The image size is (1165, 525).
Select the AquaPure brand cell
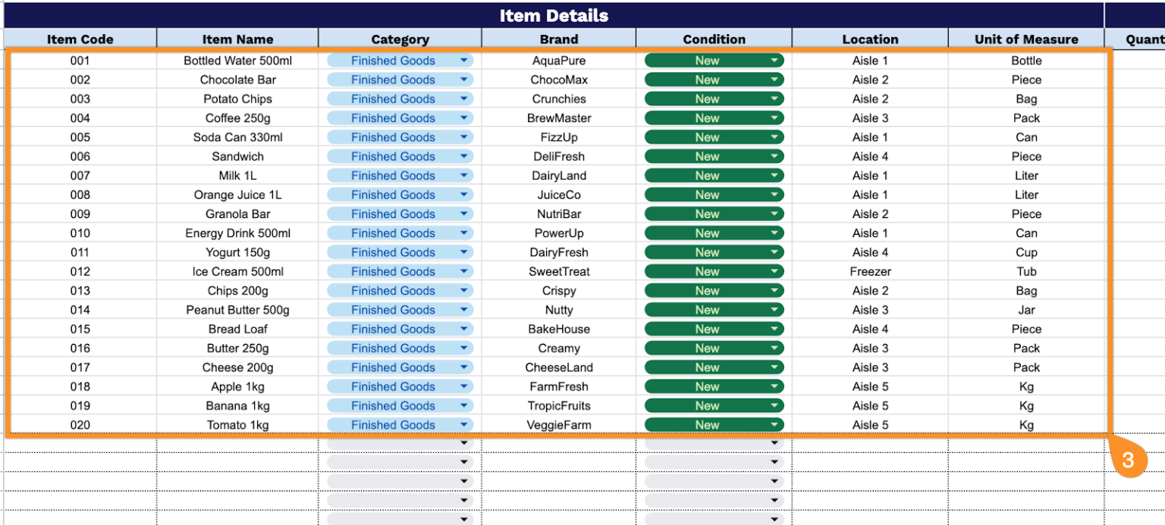pyautogui.click(x=559, y=61)
